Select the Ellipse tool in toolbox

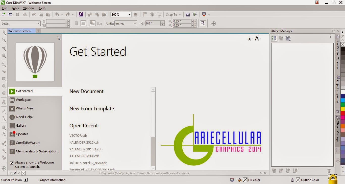(x=4, y=86)
